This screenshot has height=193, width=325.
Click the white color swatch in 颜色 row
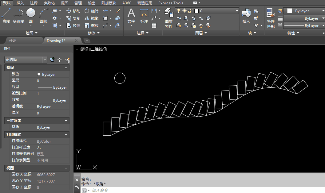pyautogui.click(x=39, y=74)
